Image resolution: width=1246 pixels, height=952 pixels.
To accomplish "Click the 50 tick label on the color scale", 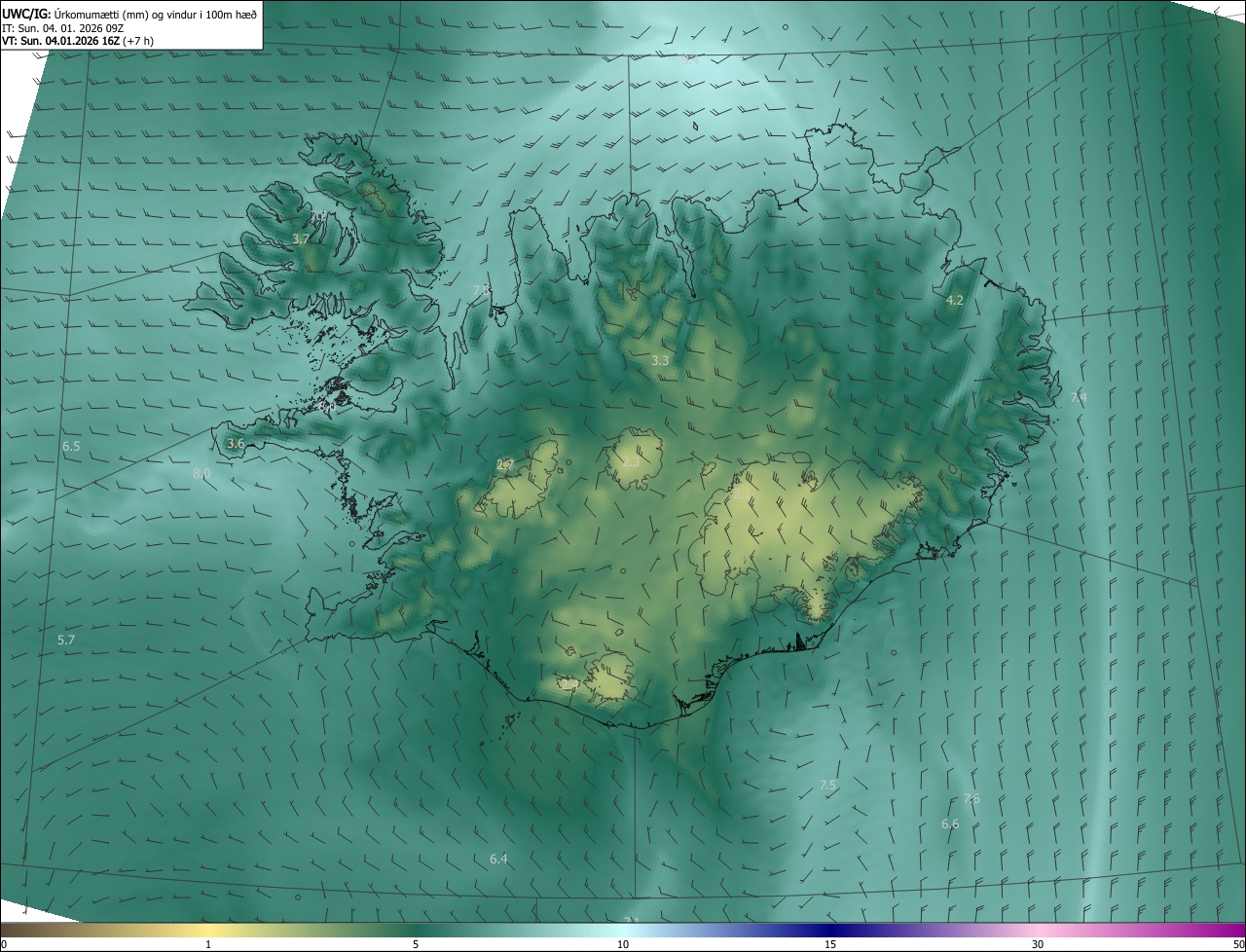I will pos(1238,944).
